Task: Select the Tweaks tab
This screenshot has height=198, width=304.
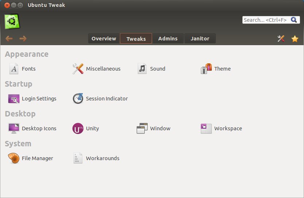Action: [x=136, y=39]
